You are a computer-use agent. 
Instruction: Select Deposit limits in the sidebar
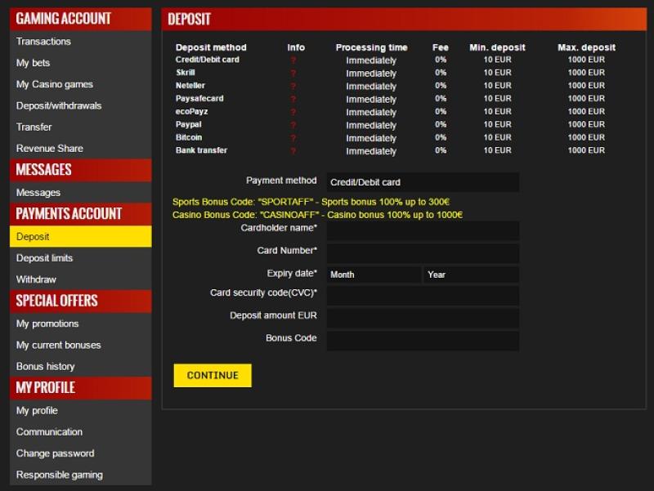tap(44, 258)
